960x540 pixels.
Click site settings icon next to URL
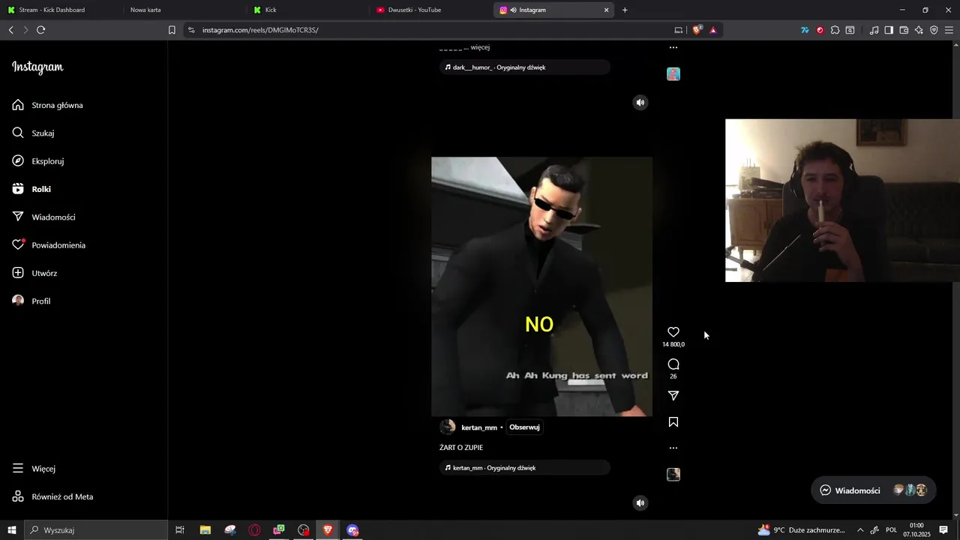pyautogui.click(x=191, y=30)
